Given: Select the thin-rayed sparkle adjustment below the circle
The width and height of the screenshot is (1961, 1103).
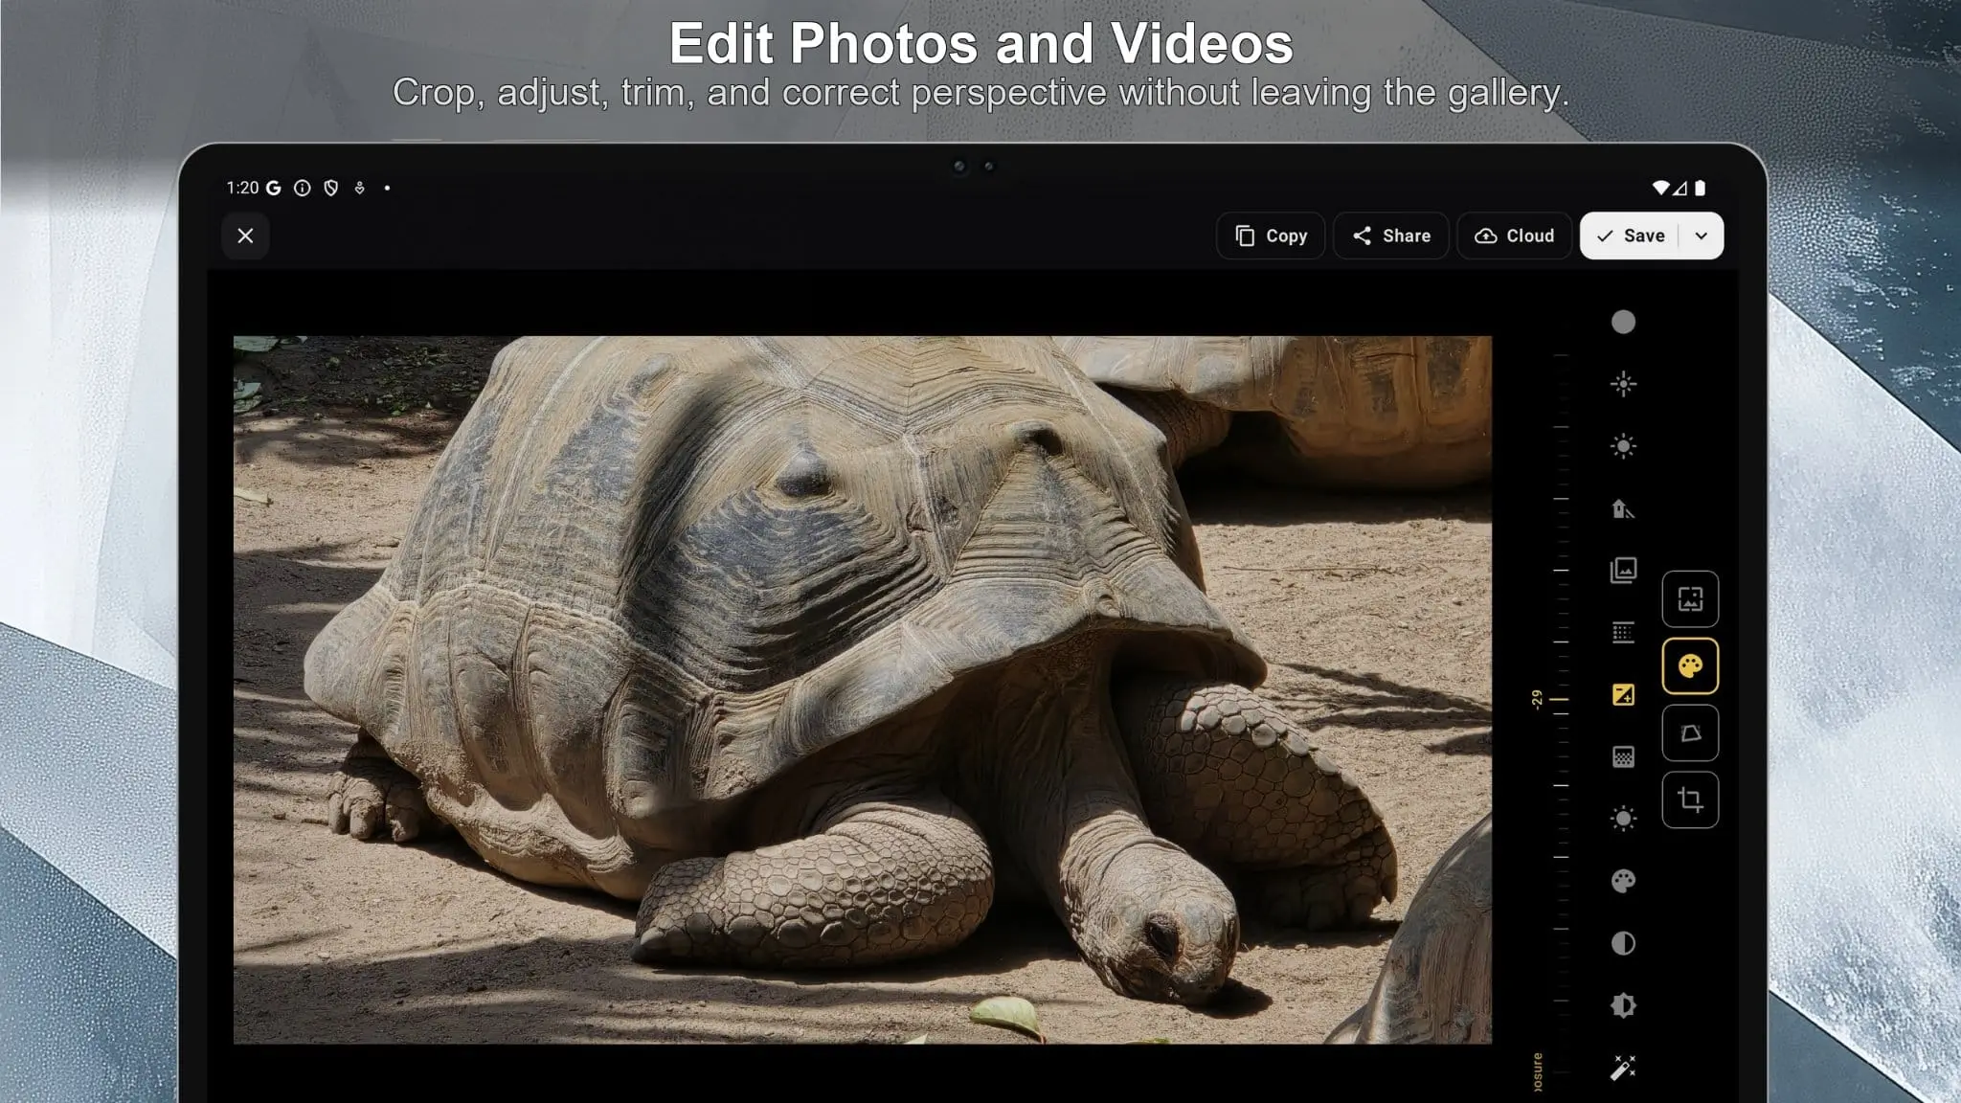Looking at the screenshot, I should (1623, 384).
